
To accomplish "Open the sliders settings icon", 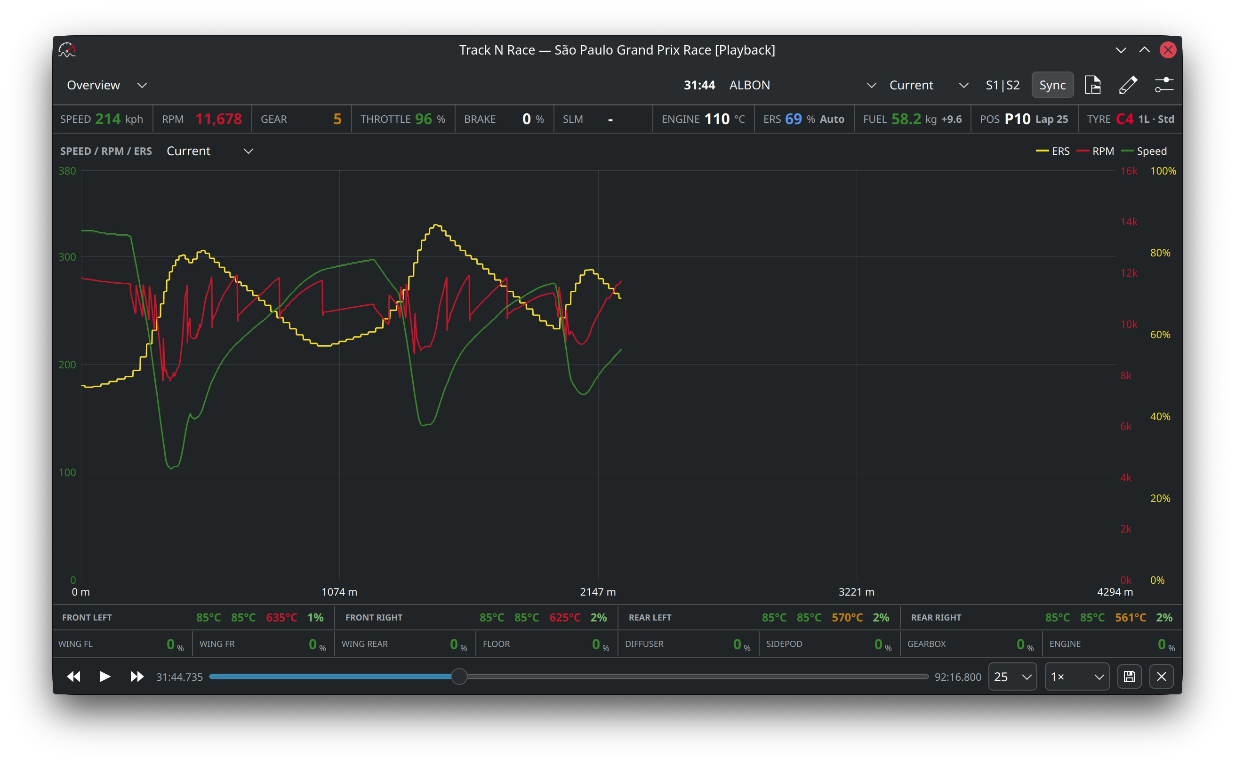I will pos(1164,85).
